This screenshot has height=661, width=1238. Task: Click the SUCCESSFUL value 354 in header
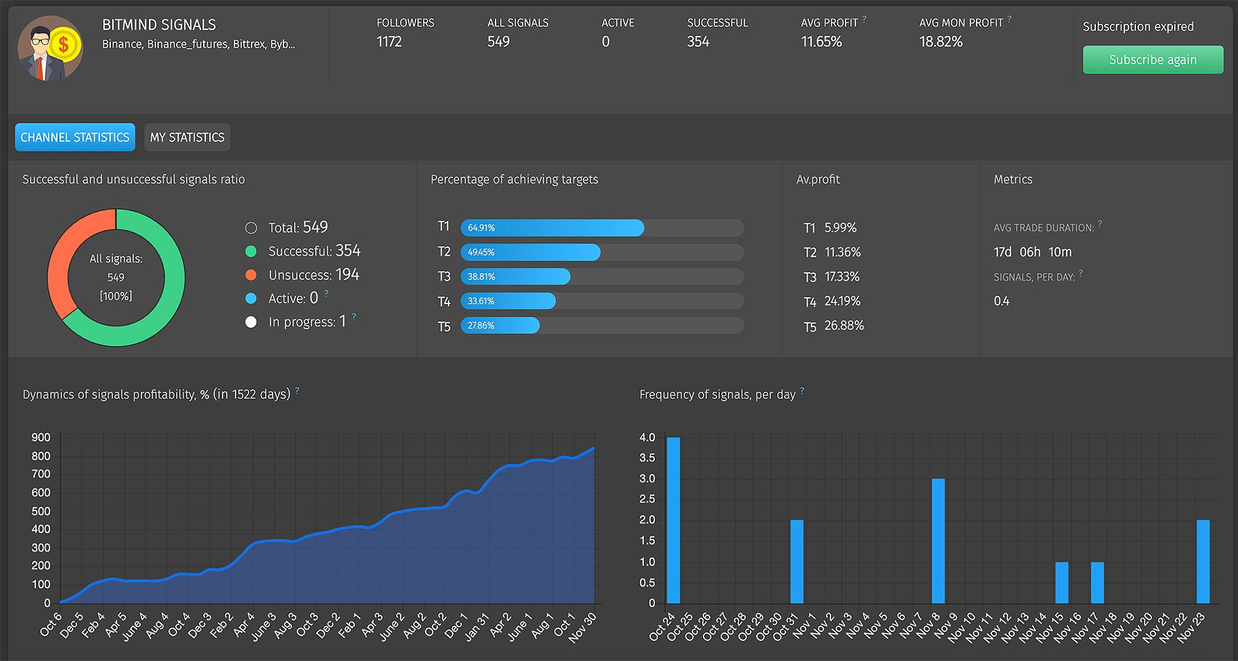click(698, 42)
